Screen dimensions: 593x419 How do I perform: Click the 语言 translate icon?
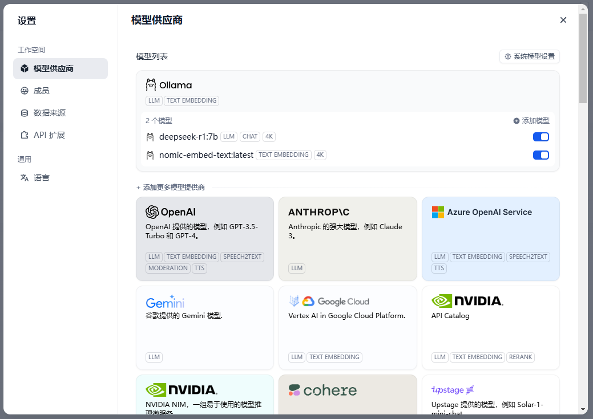point(25,177)
